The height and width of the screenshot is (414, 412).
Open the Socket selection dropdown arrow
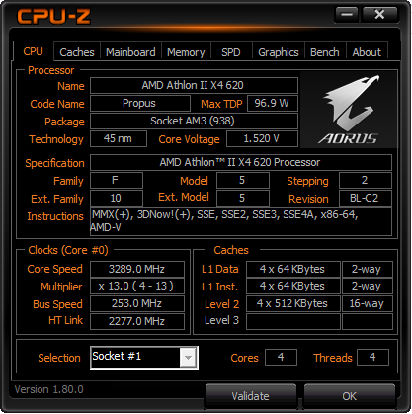188,358
